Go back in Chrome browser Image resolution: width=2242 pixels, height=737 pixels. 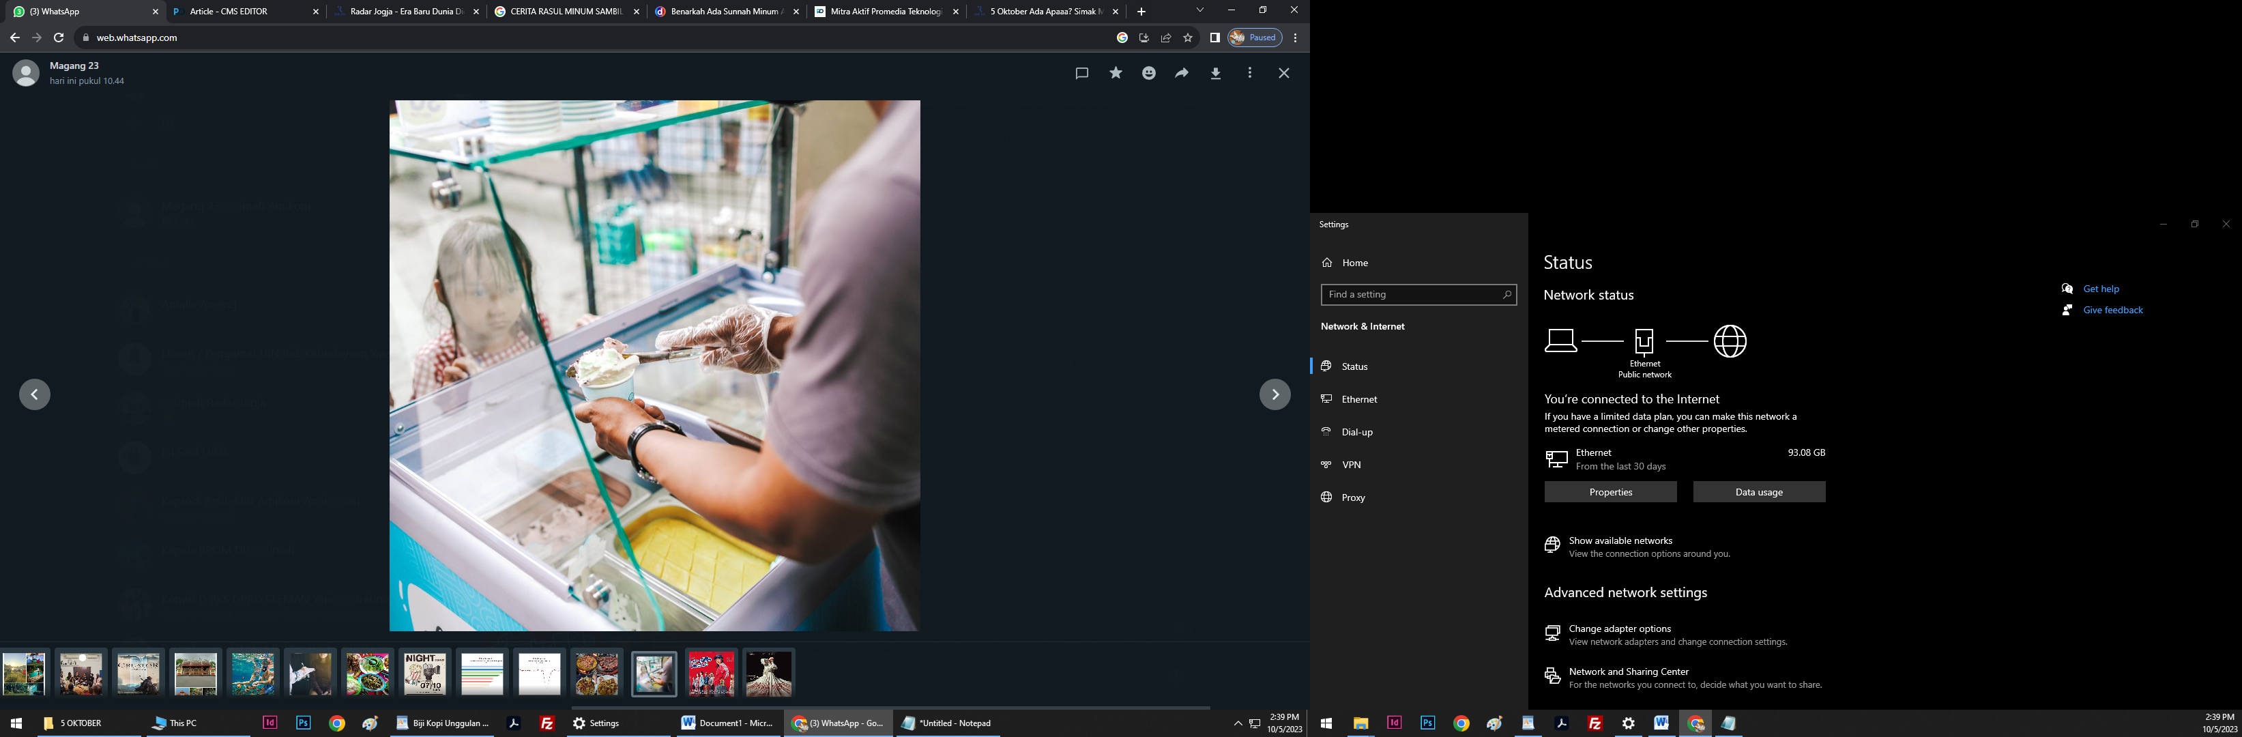pos(15,38)
